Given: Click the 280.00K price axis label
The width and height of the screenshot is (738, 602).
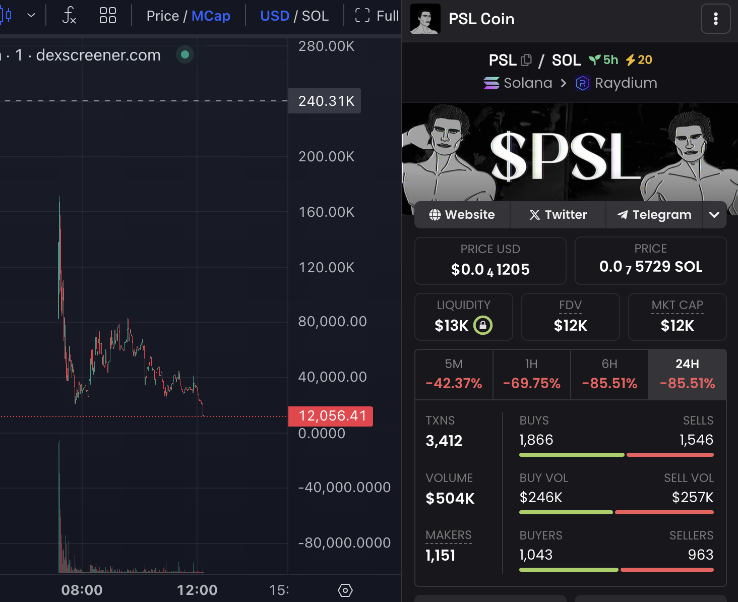Looking at the screenshot, I should coord(326,46).
